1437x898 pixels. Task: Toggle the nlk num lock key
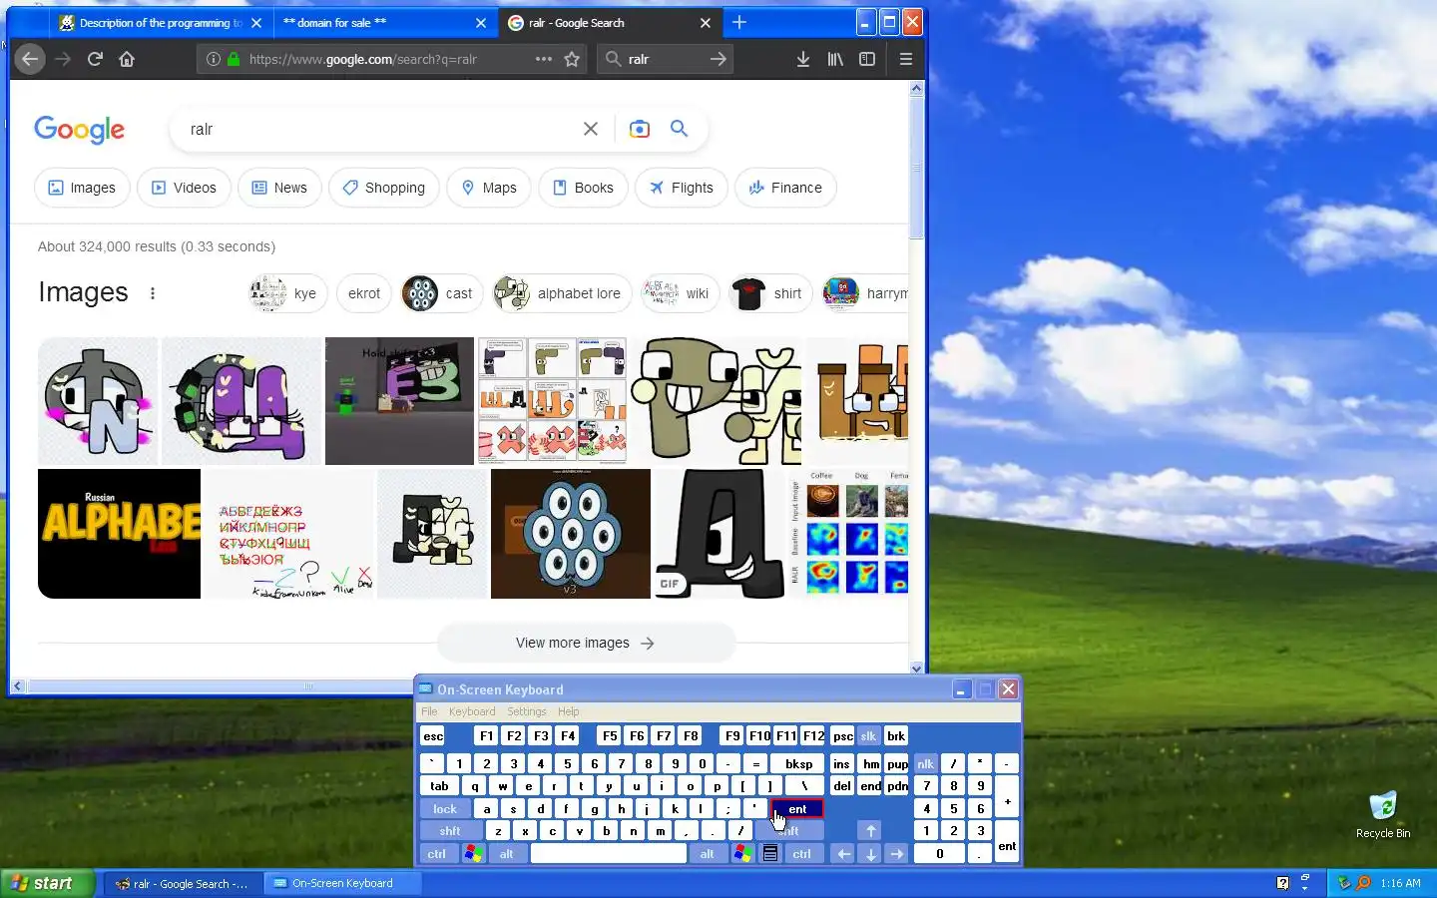(x=926, y=764)
